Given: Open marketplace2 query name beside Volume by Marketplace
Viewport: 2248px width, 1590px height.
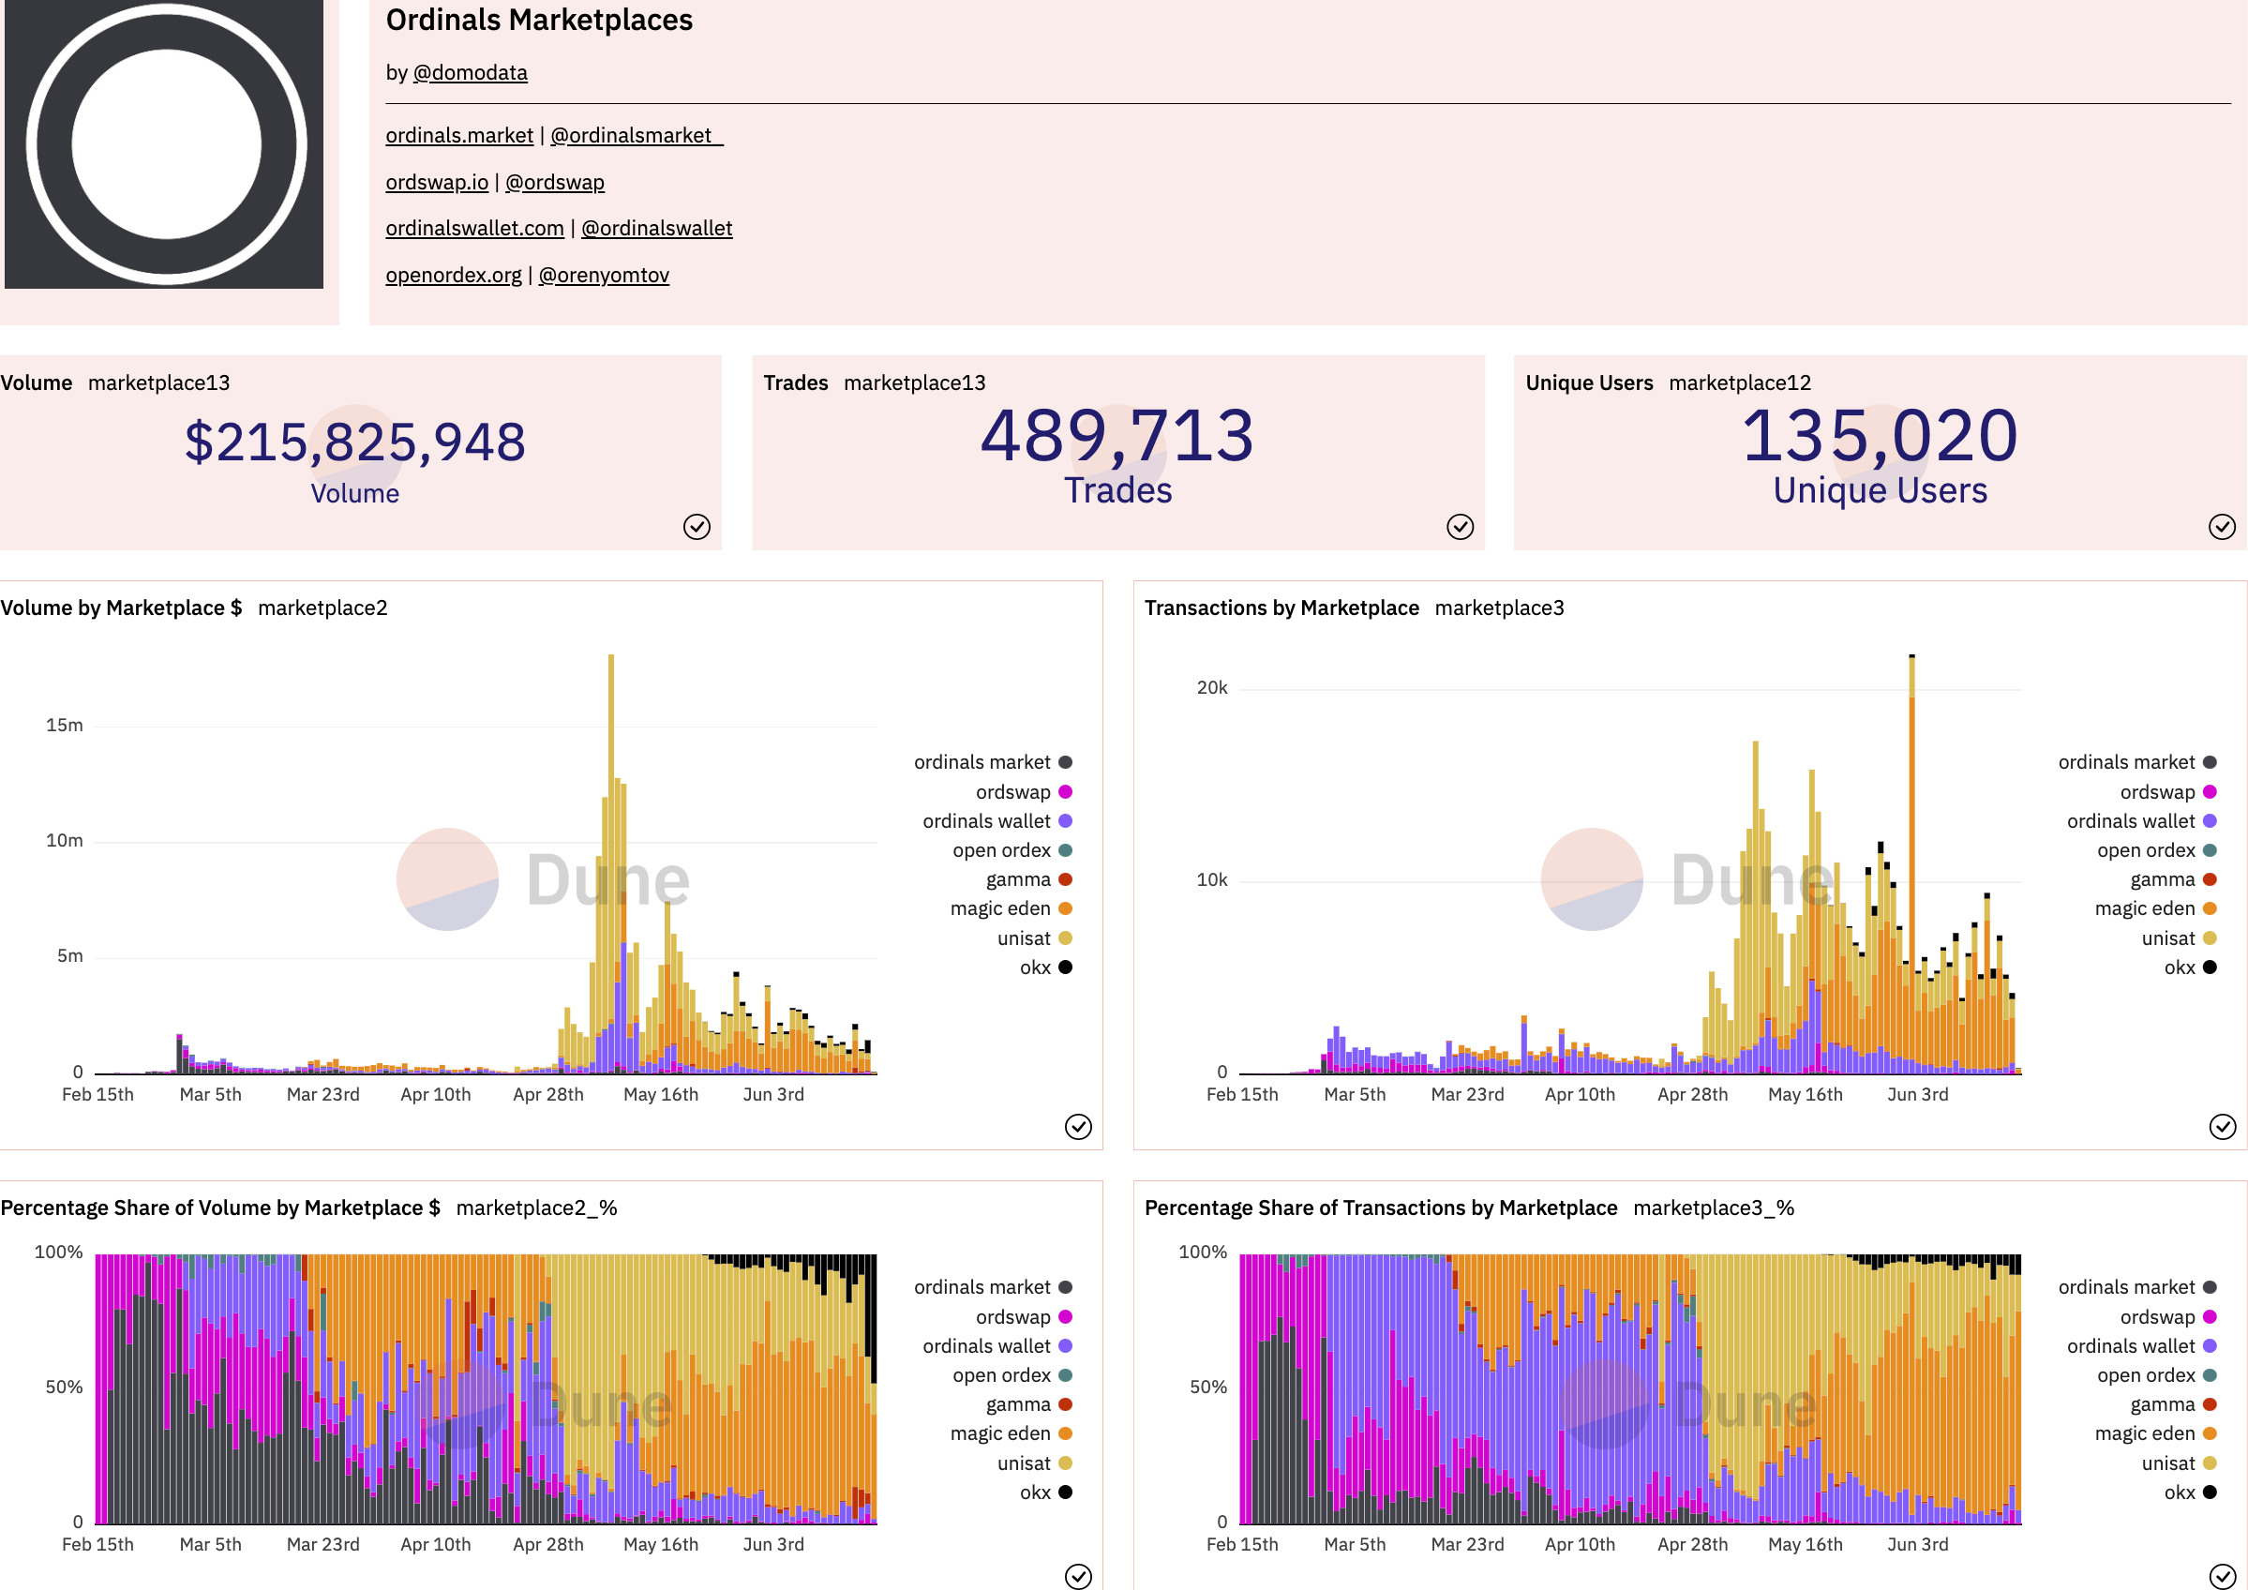Looking at the screenshot, I should (322, 608).
